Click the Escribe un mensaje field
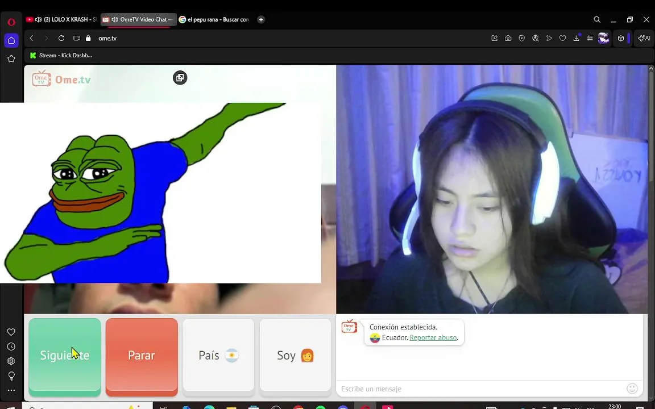Image resolution: width=655 pixels, height=409 pixels. click(482, 389)
